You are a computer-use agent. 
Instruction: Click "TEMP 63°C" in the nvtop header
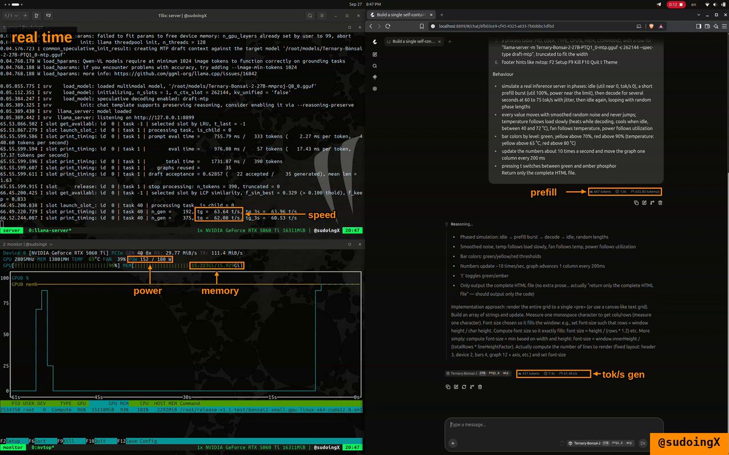(87, 259)
